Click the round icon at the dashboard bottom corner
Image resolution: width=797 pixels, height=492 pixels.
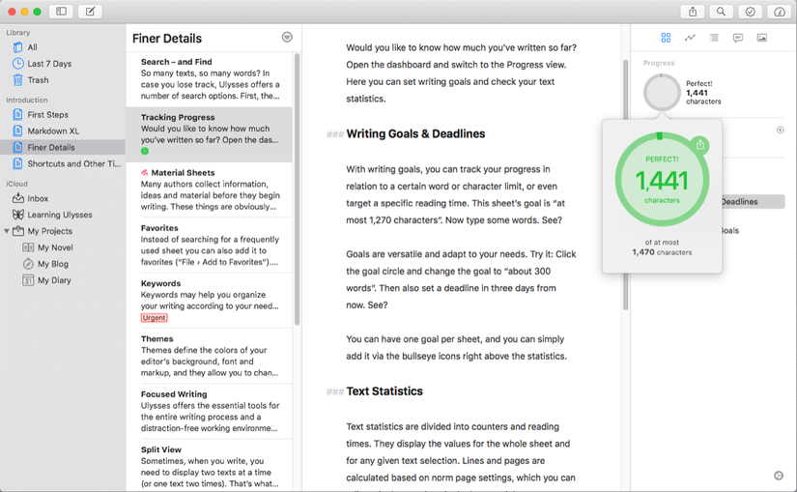point(779,476)
